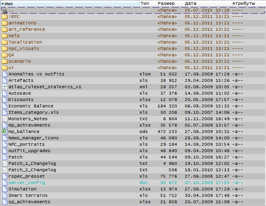The width and height of the screenshot is (266, 206).
Task: Click the Patch_1_Changelog notepad icon
Action: [5, 164]
